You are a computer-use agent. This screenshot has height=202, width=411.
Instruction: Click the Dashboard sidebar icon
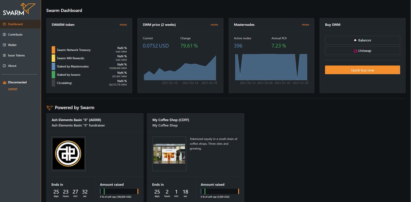tap(4, 24)
